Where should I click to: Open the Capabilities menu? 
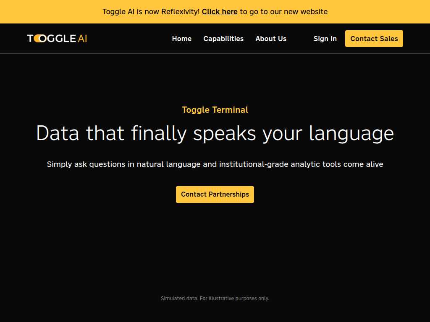coord(223,39)
